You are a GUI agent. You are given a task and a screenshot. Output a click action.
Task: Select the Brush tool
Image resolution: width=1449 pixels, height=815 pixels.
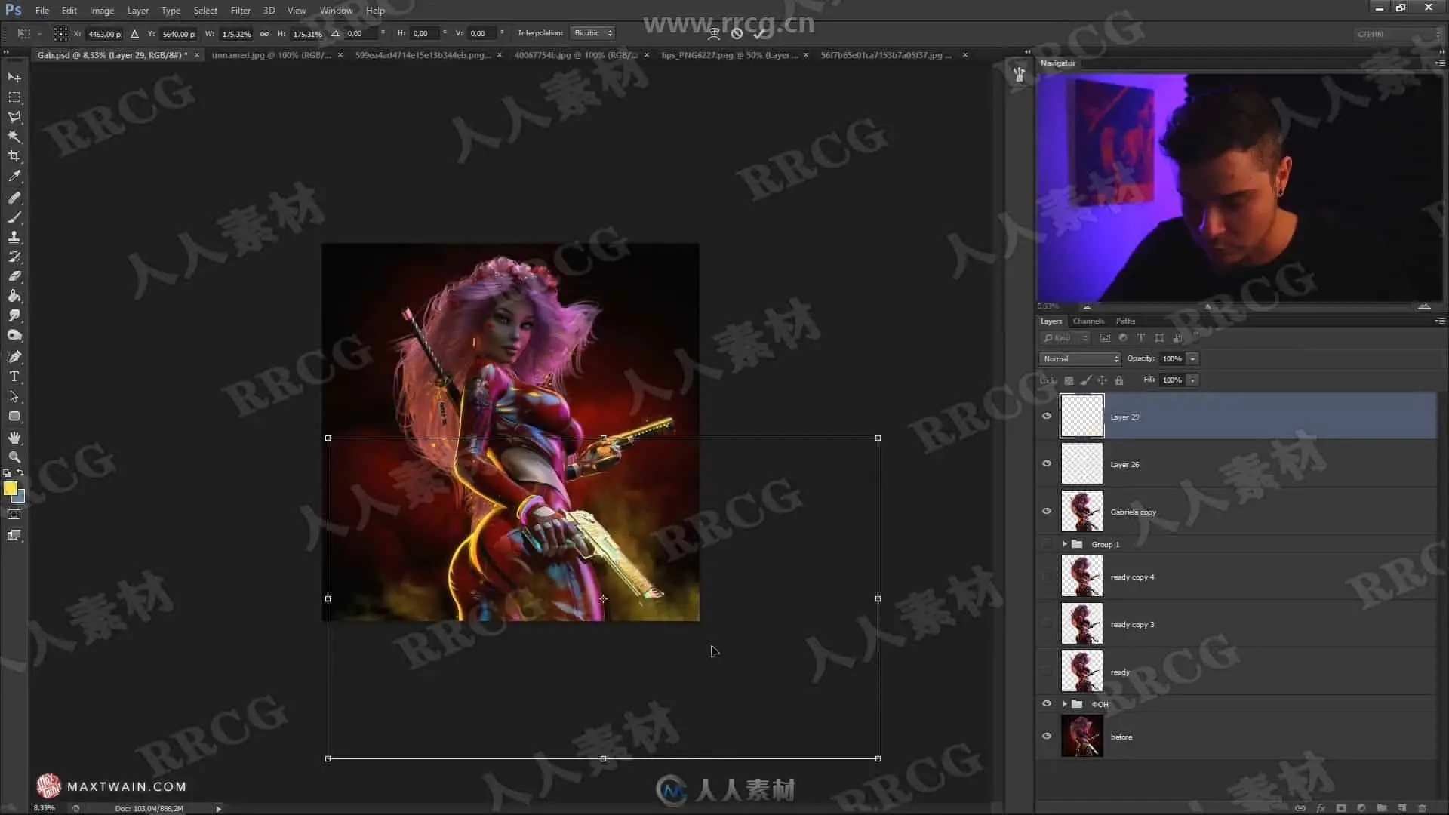[x=14, y=217]
